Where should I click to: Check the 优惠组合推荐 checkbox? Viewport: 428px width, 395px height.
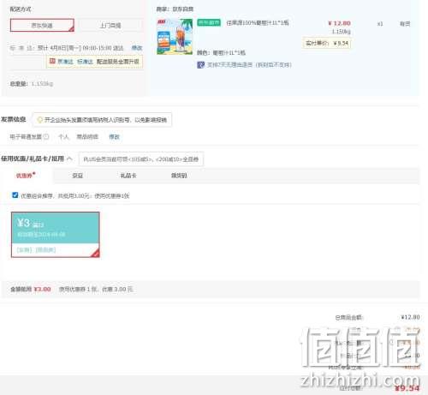point(15,195)
